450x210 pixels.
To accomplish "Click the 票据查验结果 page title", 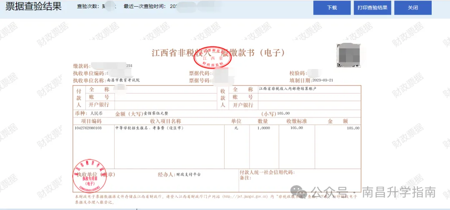I will click(34, 7).
